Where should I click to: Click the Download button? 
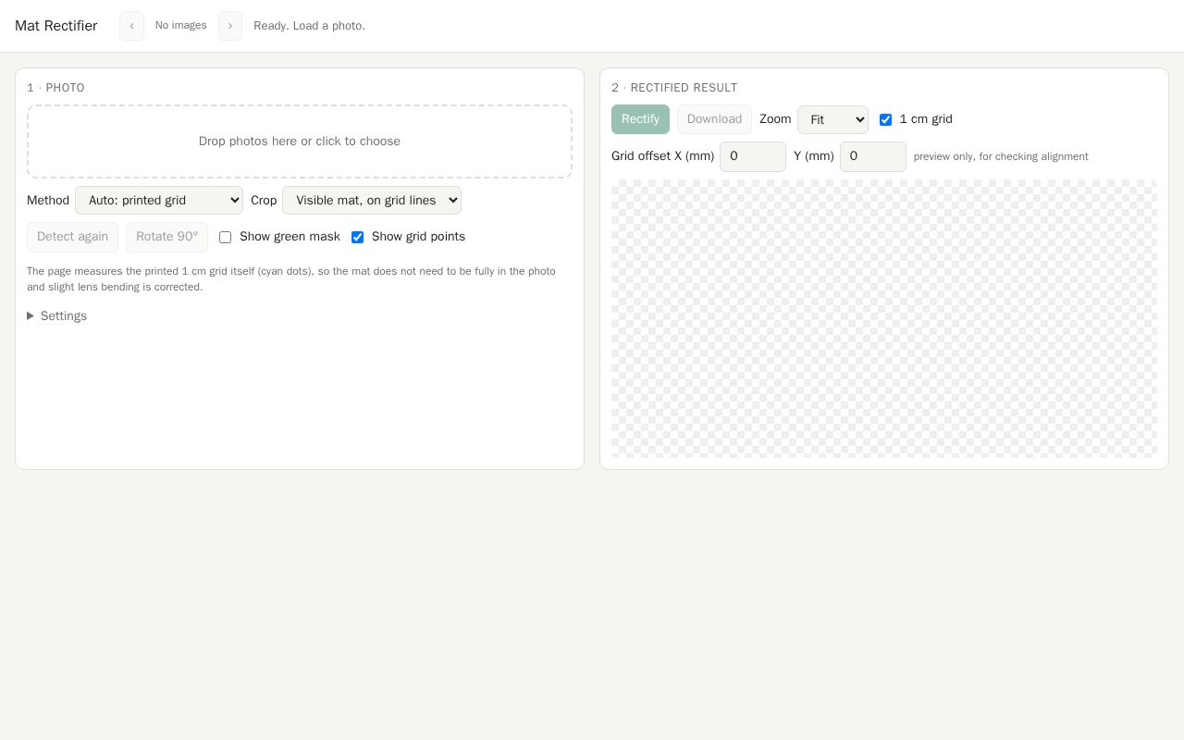tap(714, 119)
